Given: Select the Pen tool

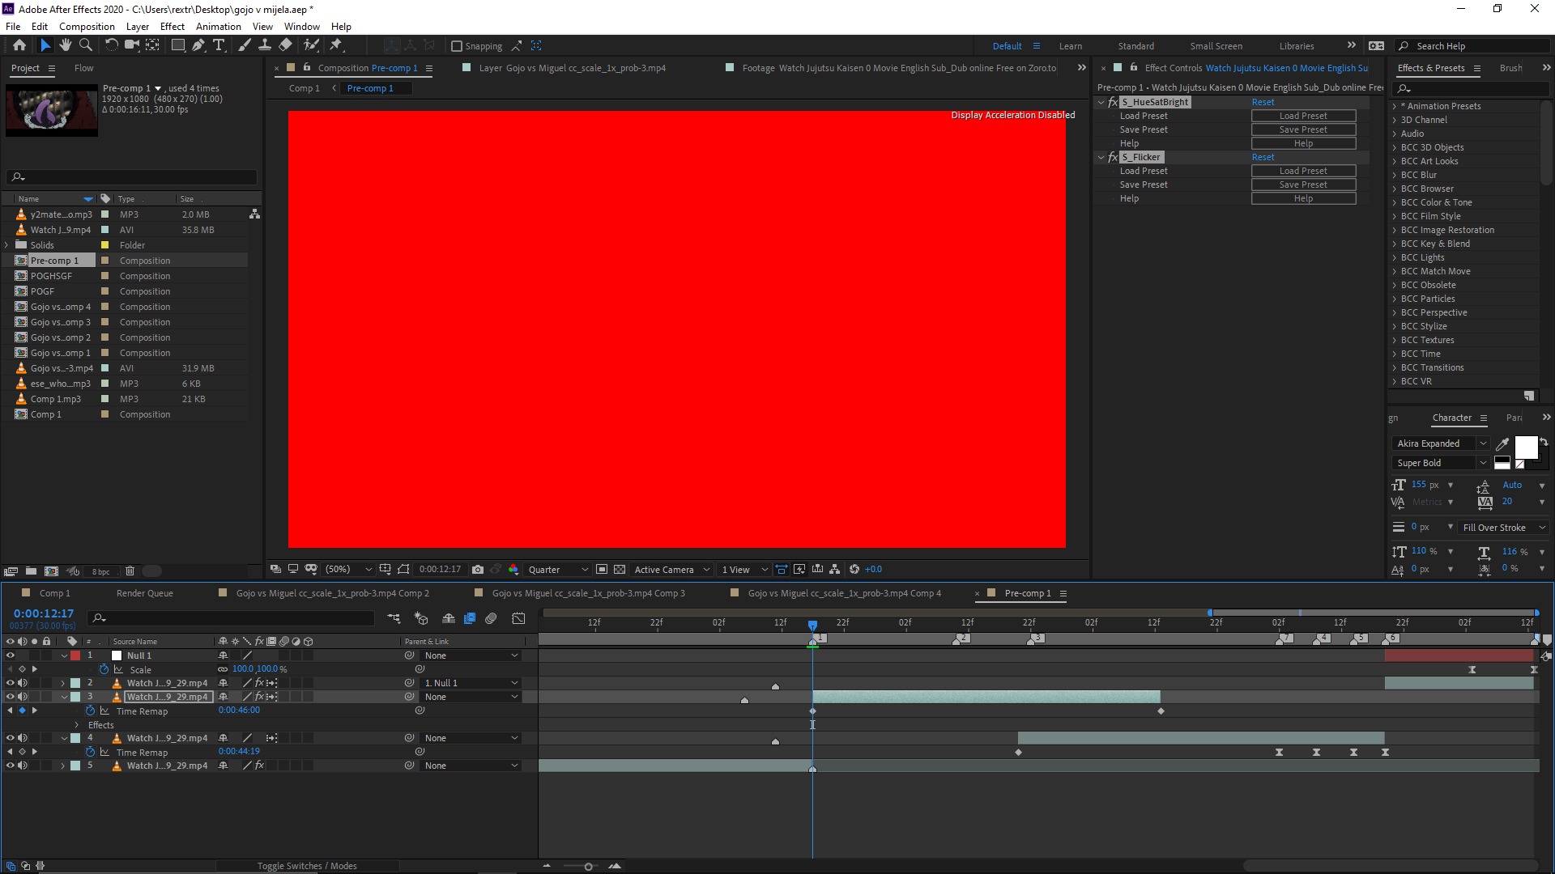Looking at the screenshot, I should (198, 45).
